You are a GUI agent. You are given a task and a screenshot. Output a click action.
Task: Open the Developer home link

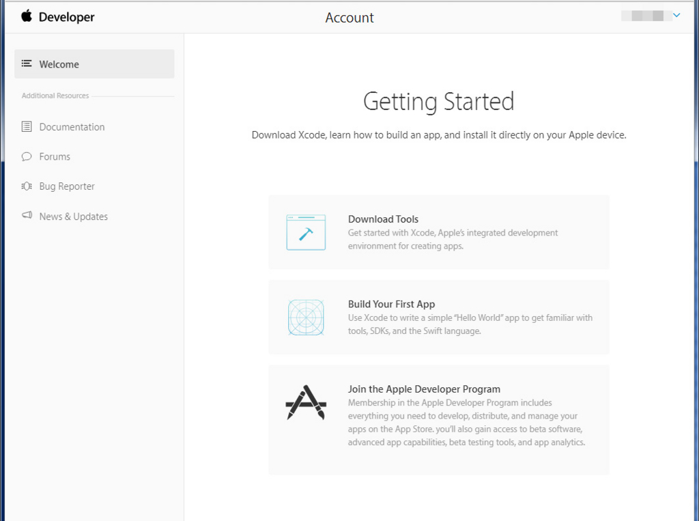[66, 17]
